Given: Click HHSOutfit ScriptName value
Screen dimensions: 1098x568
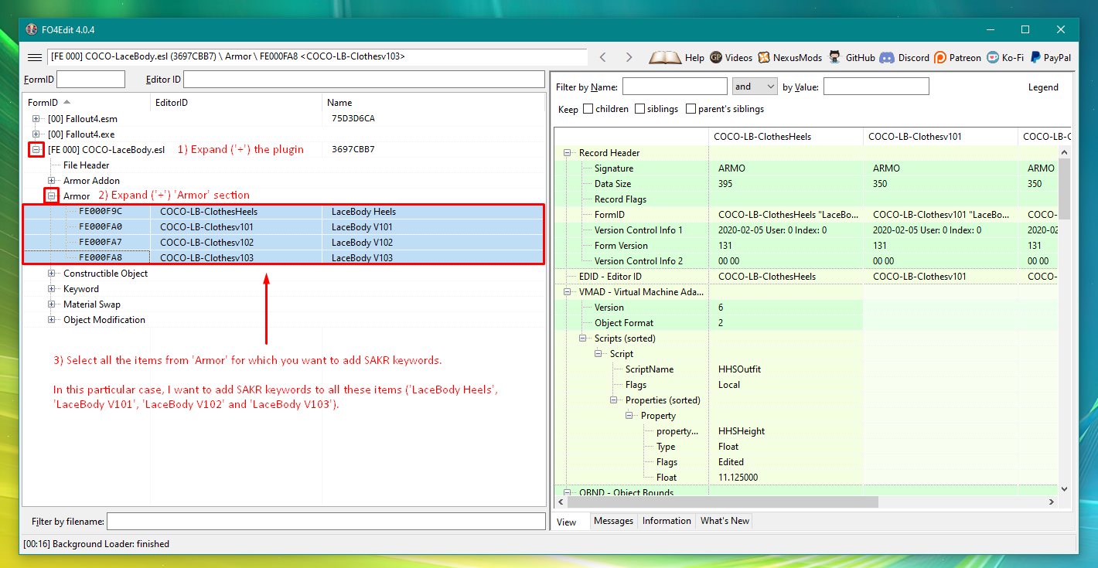Looking at the screenshot, I should pos(739,369).
